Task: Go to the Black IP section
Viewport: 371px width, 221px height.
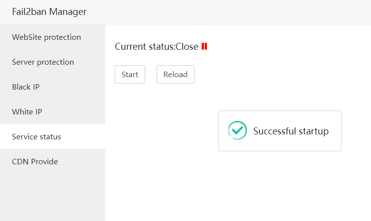Action: click(x=26, y=87)
